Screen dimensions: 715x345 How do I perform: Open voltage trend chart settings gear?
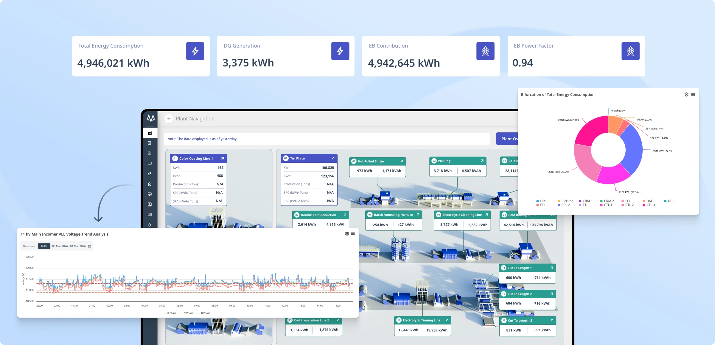point(347,234)
